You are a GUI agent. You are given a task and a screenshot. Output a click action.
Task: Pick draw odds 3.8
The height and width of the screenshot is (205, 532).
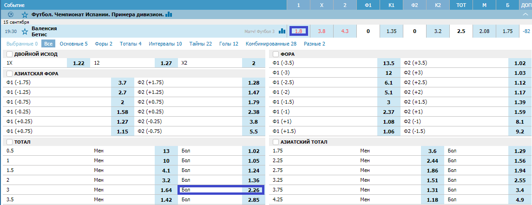322,31
